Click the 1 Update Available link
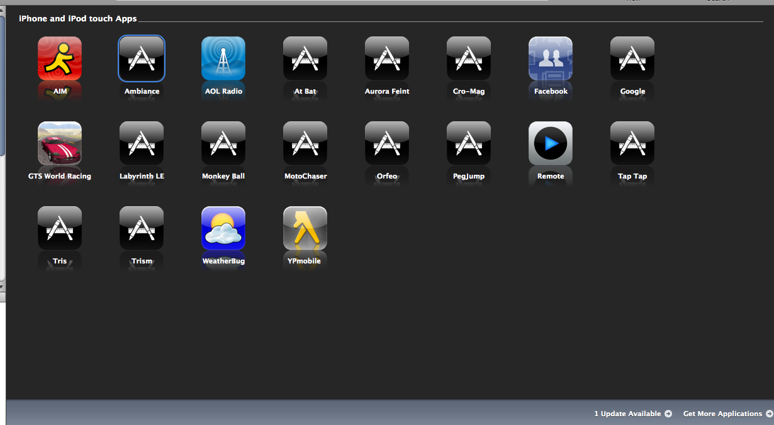This screenshot has width=774, height=425. point(633,414)
